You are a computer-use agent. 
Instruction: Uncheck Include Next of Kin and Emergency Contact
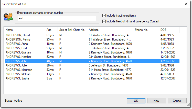tap(104, 21)
